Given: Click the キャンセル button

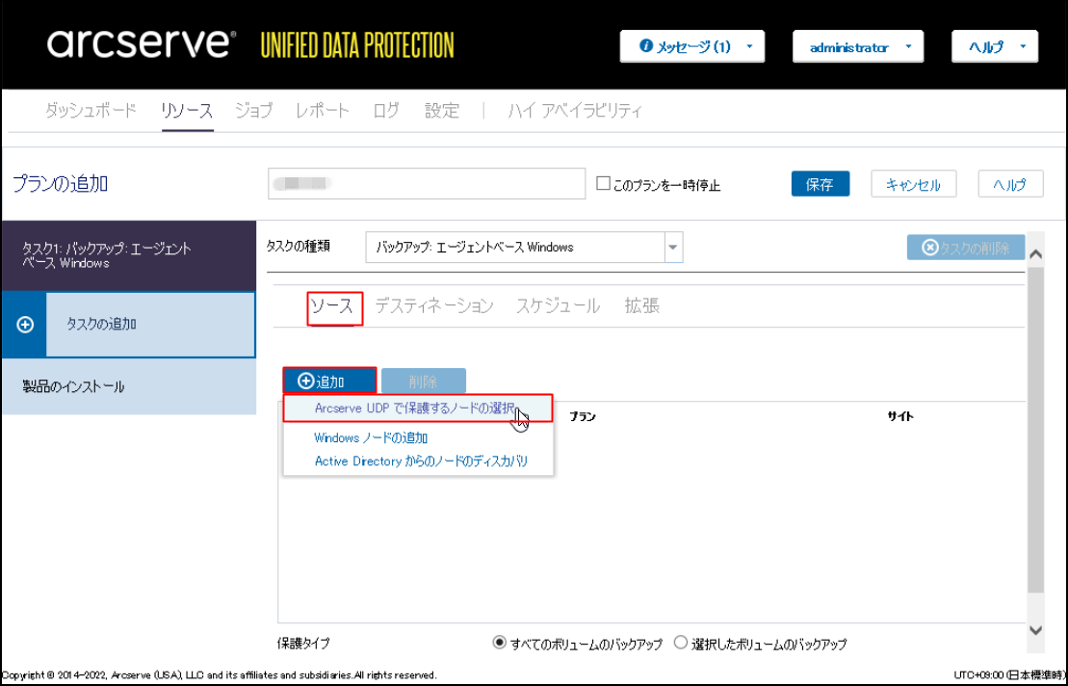Looking at the screenshot, I should pos(913,184).
